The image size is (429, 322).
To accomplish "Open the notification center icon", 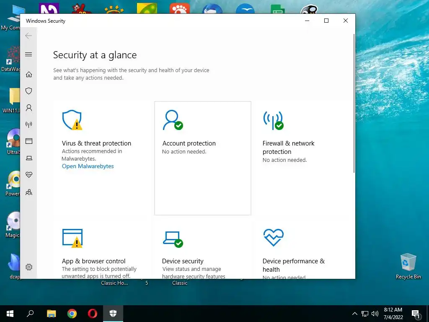I will coord(416,314).
